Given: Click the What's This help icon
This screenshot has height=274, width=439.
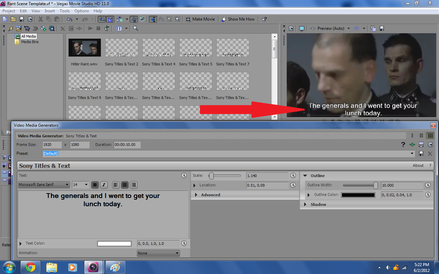Looking at the screenshot, I should tap(264, 19).
